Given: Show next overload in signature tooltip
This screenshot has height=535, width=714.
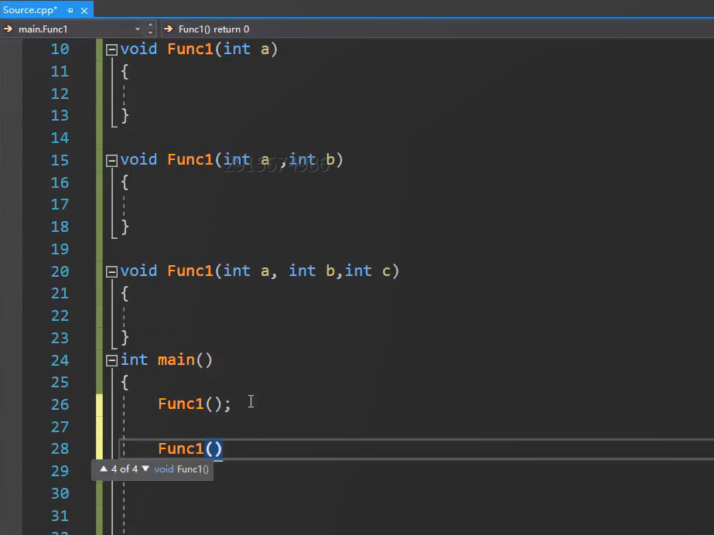Looking at the screenshot, I should (x=145, y=469).
